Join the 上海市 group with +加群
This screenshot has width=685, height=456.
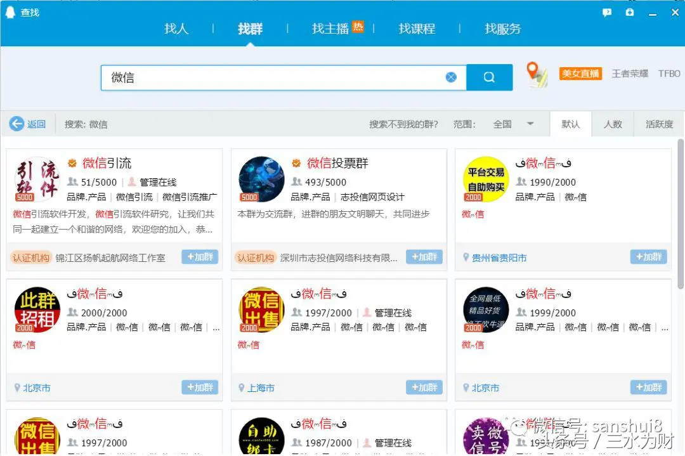point(424,387)
